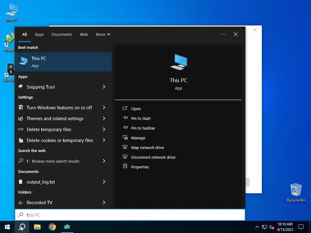Expand Themes and related settings arrow
The height and width of the screenshot is (233, 311).
104,118
